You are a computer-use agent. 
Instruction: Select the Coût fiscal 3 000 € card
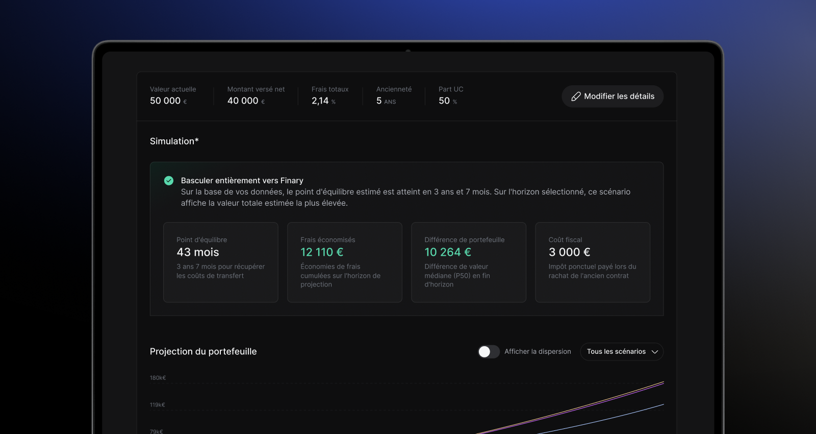[x=593, y=262]
